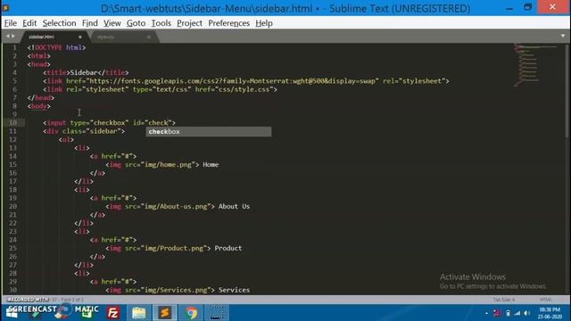Open FileZilla from the taskbar
571x321 pixels.
[113, 313]
